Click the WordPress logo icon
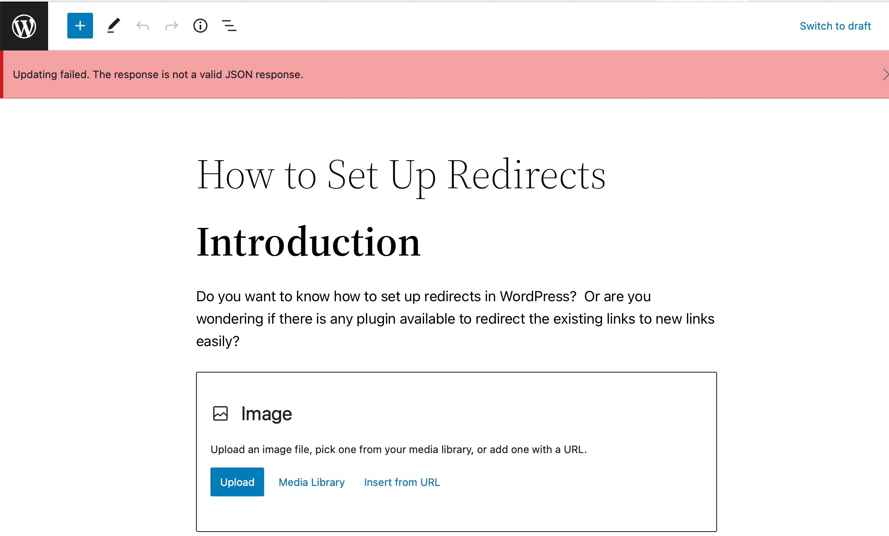 (x=24, y=26)
